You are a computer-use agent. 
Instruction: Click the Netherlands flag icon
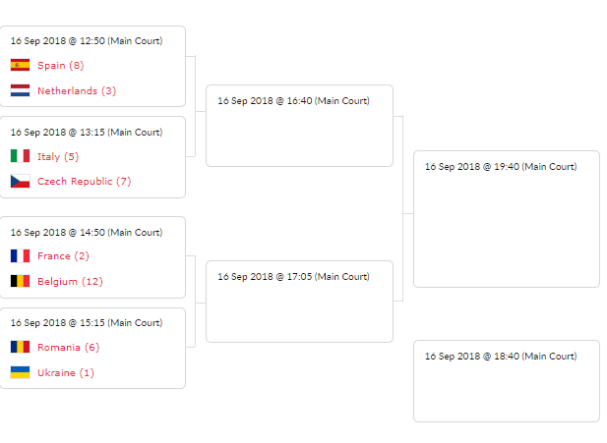pyautogui.click(x=20, y=91)
